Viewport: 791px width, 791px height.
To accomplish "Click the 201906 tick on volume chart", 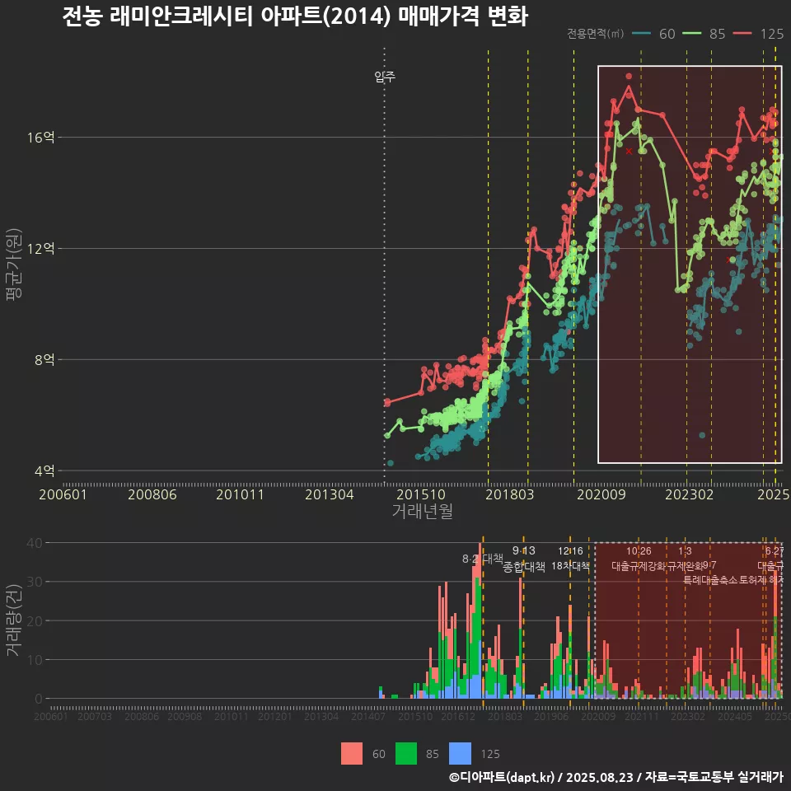I will (551, 716).
